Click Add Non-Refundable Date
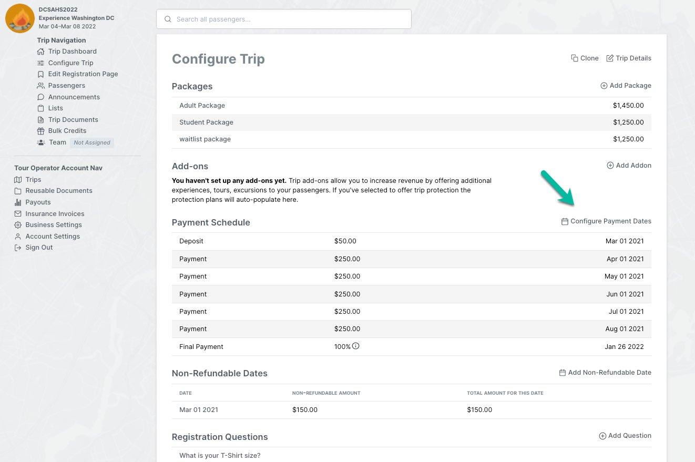Viewport: 695px width, 462px height. [x=605, y=373]
